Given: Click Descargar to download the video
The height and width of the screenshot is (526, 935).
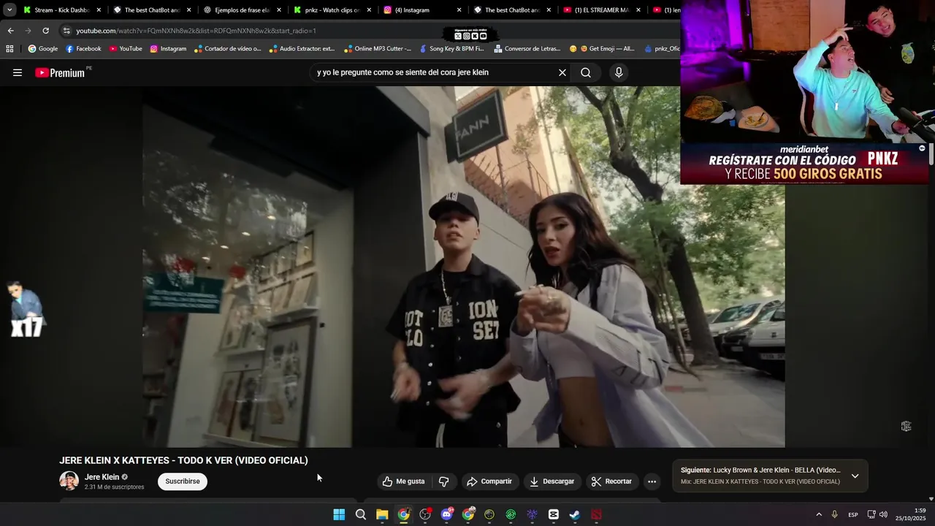Looking at the screenshot, I should [552, 481].
